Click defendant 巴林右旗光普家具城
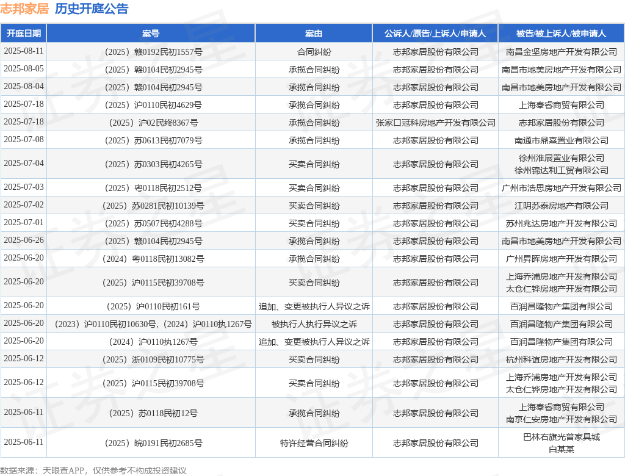 pyautogui.click(x=562, y=437)
